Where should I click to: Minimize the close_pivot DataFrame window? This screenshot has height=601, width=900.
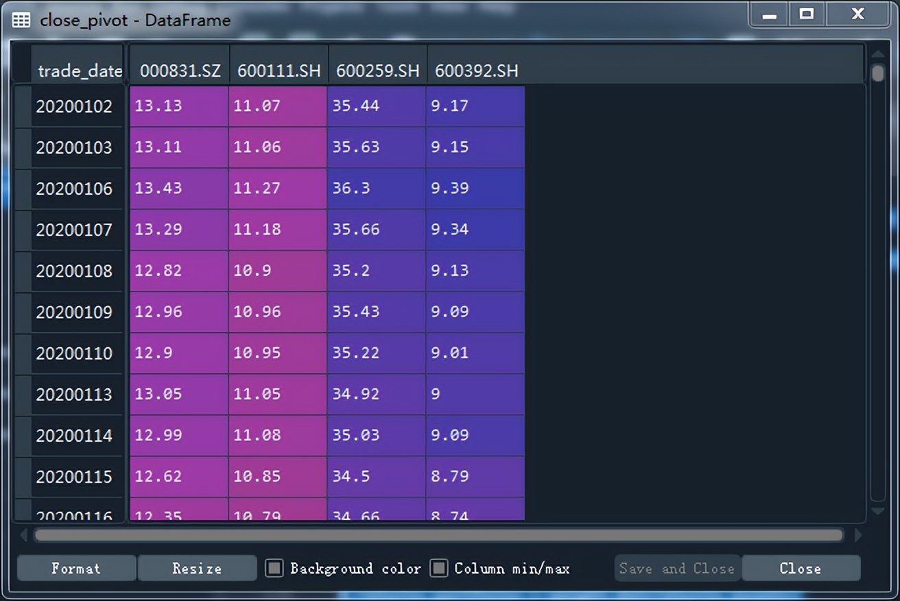click(x=770, y=15)
